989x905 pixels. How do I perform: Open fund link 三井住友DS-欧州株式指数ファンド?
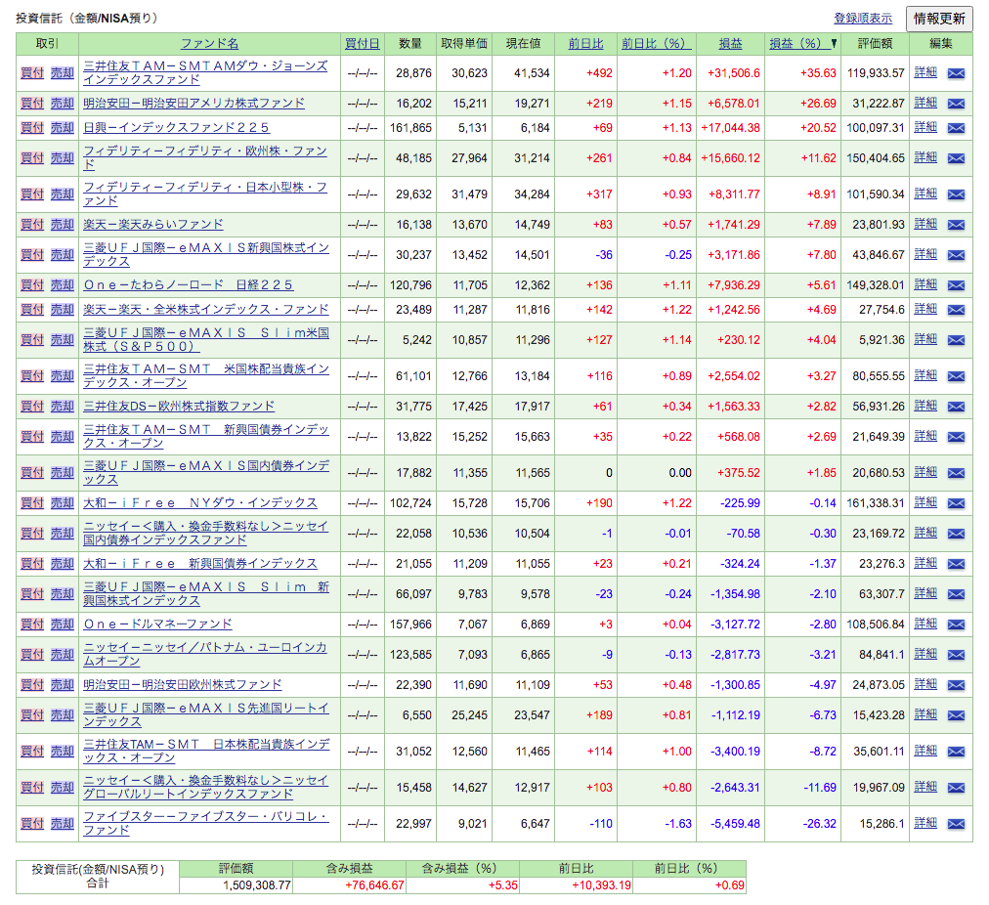click(x=179, y=407)
